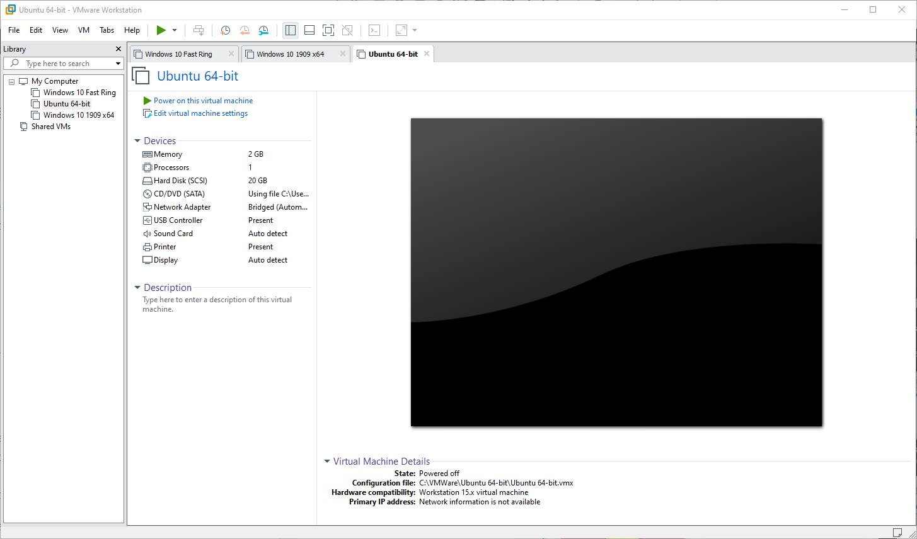Toggle Unity mode icon
Screen dimensions: 917x539
(347, 30)
